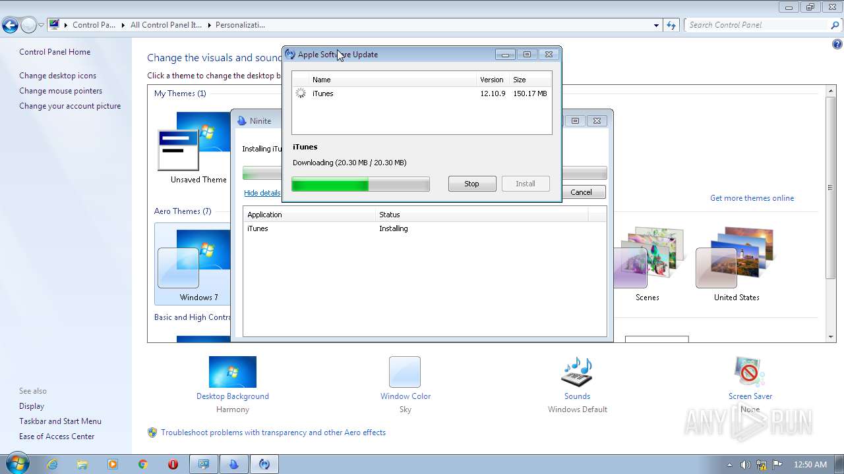
Task: Open Taskbar and Start Menu link
Action: [x=60, y=421]
